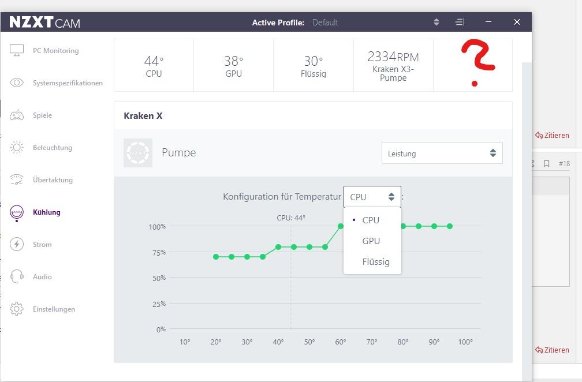Open Übertaktung page
This screenshot has width=582, height=382.
coord(53,180)
